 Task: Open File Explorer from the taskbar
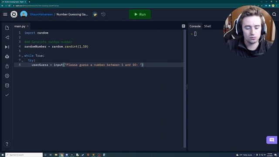point(56,155)
